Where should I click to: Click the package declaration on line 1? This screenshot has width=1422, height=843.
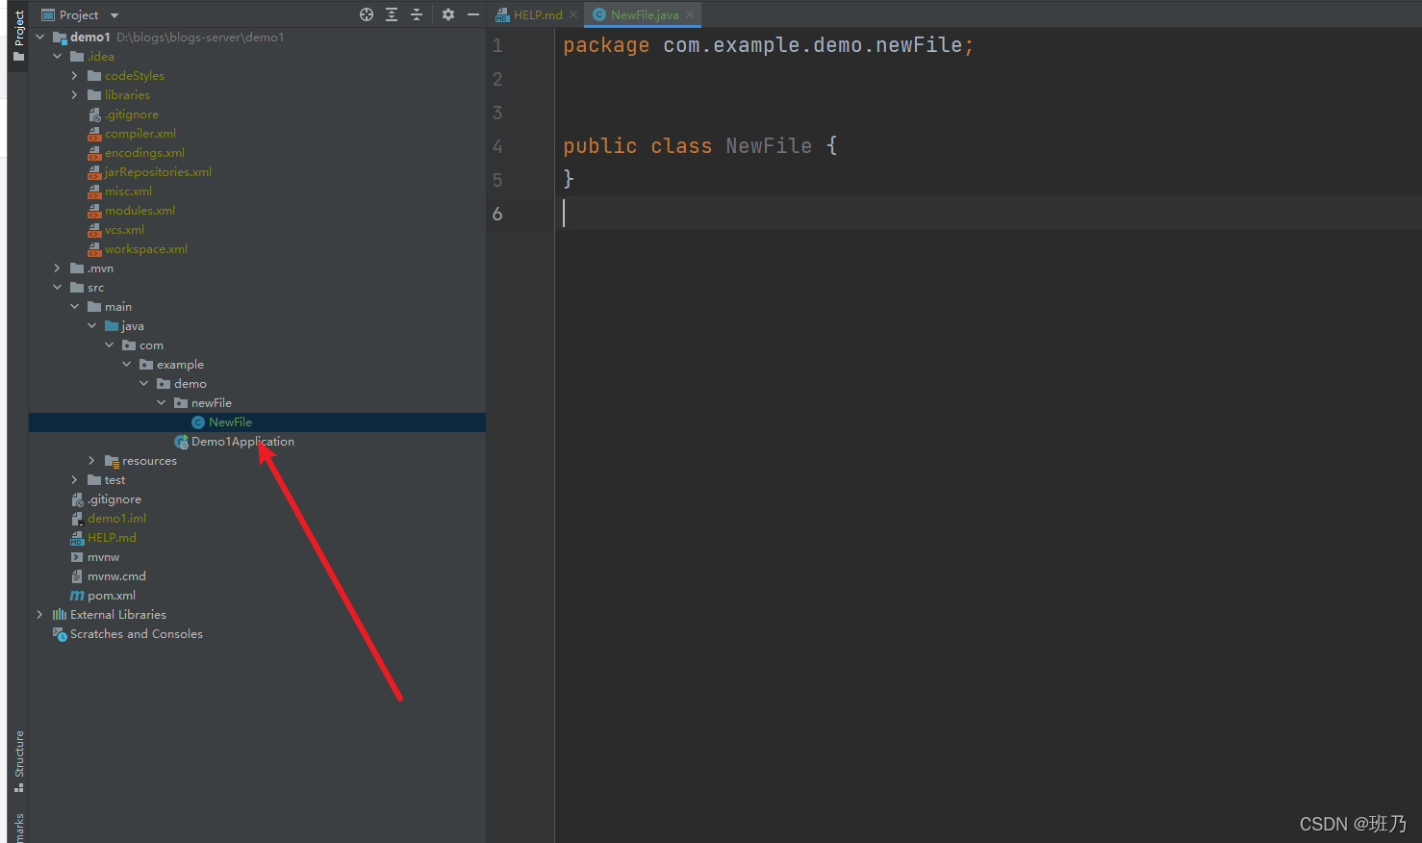[768, 45]
